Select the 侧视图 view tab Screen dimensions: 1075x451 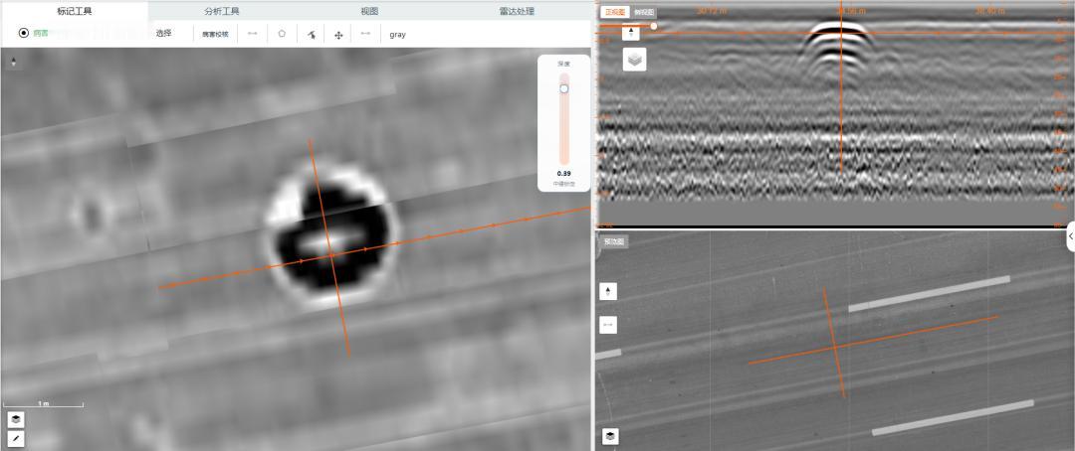point(644,12)
